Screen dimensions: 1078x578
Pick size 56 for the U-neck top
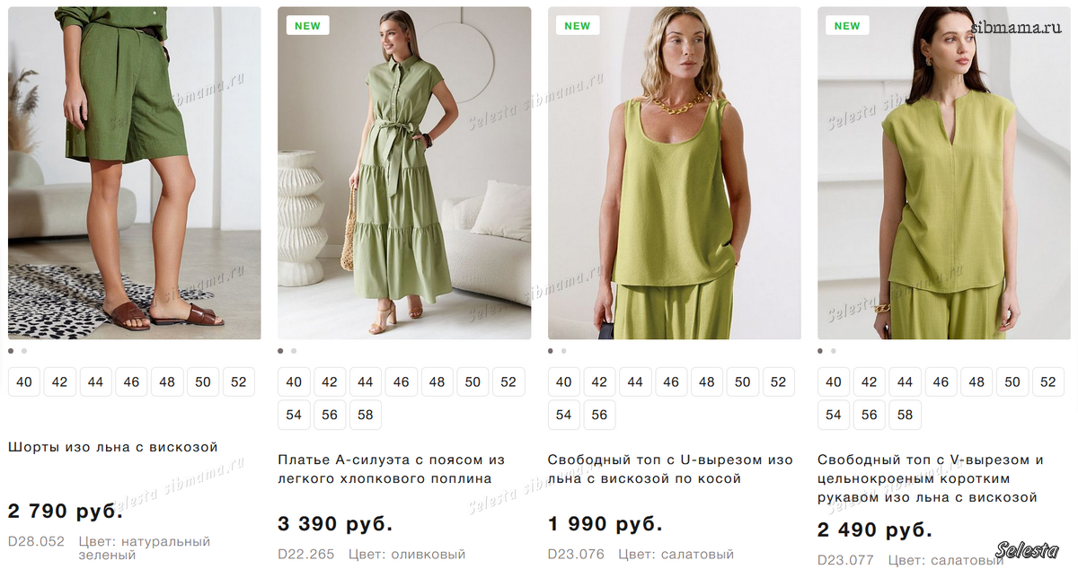(599, 415)
